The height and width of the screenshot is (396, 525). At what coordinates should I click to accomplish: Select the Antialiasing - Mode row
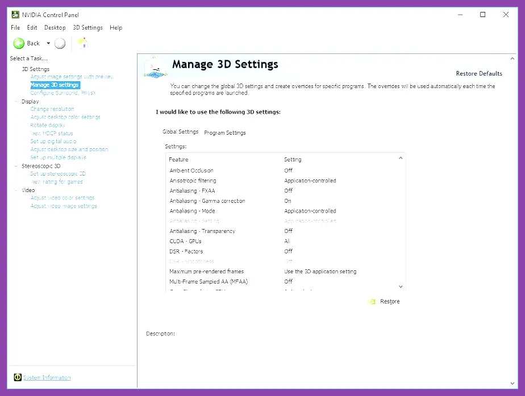[x=282, y=211]
